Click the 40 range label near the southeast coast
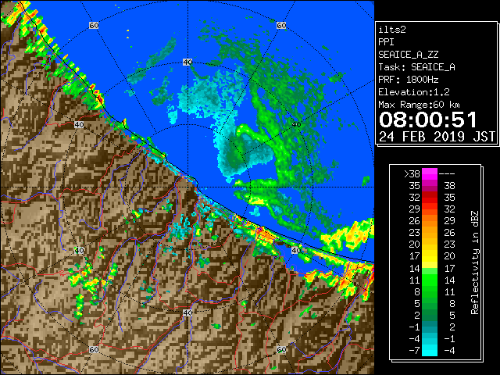 [x=296, y=250]
